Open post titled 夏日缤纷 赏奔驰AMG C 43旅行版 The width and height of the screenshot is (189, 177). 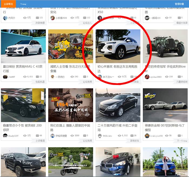click(23, 69)
